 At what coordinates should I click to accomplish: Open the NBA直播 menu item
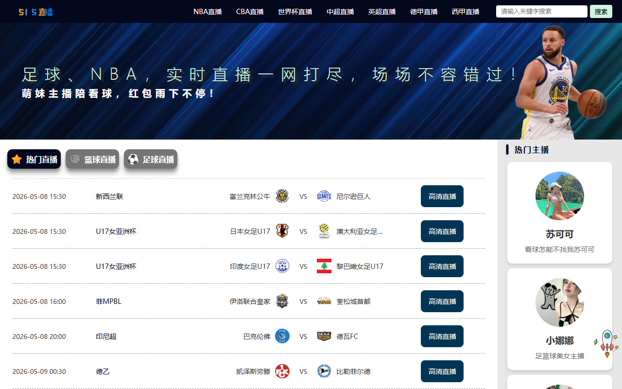point(207,12)
